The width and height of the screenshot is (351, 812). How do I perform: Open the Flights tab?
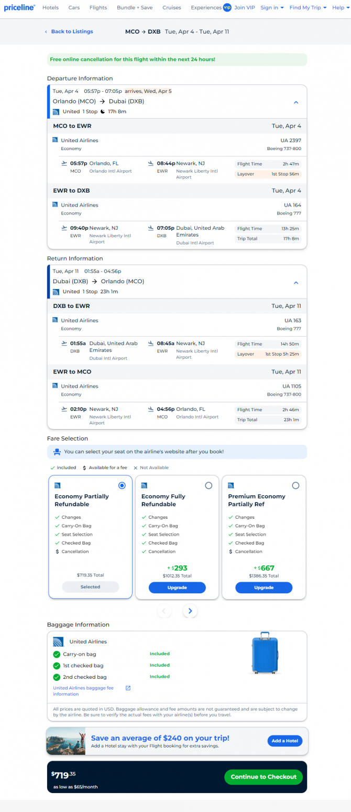tap(98, 8)
